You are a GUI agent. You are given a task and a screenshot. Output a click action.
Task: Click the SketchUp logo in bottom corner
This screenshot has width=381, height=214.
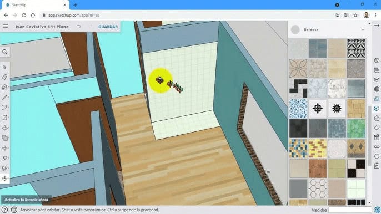(377, 210)
